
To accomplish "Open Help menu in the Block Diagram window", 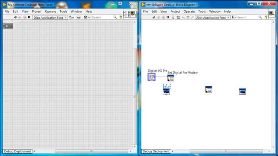I will pyautogui.click(x=228, y=12).
